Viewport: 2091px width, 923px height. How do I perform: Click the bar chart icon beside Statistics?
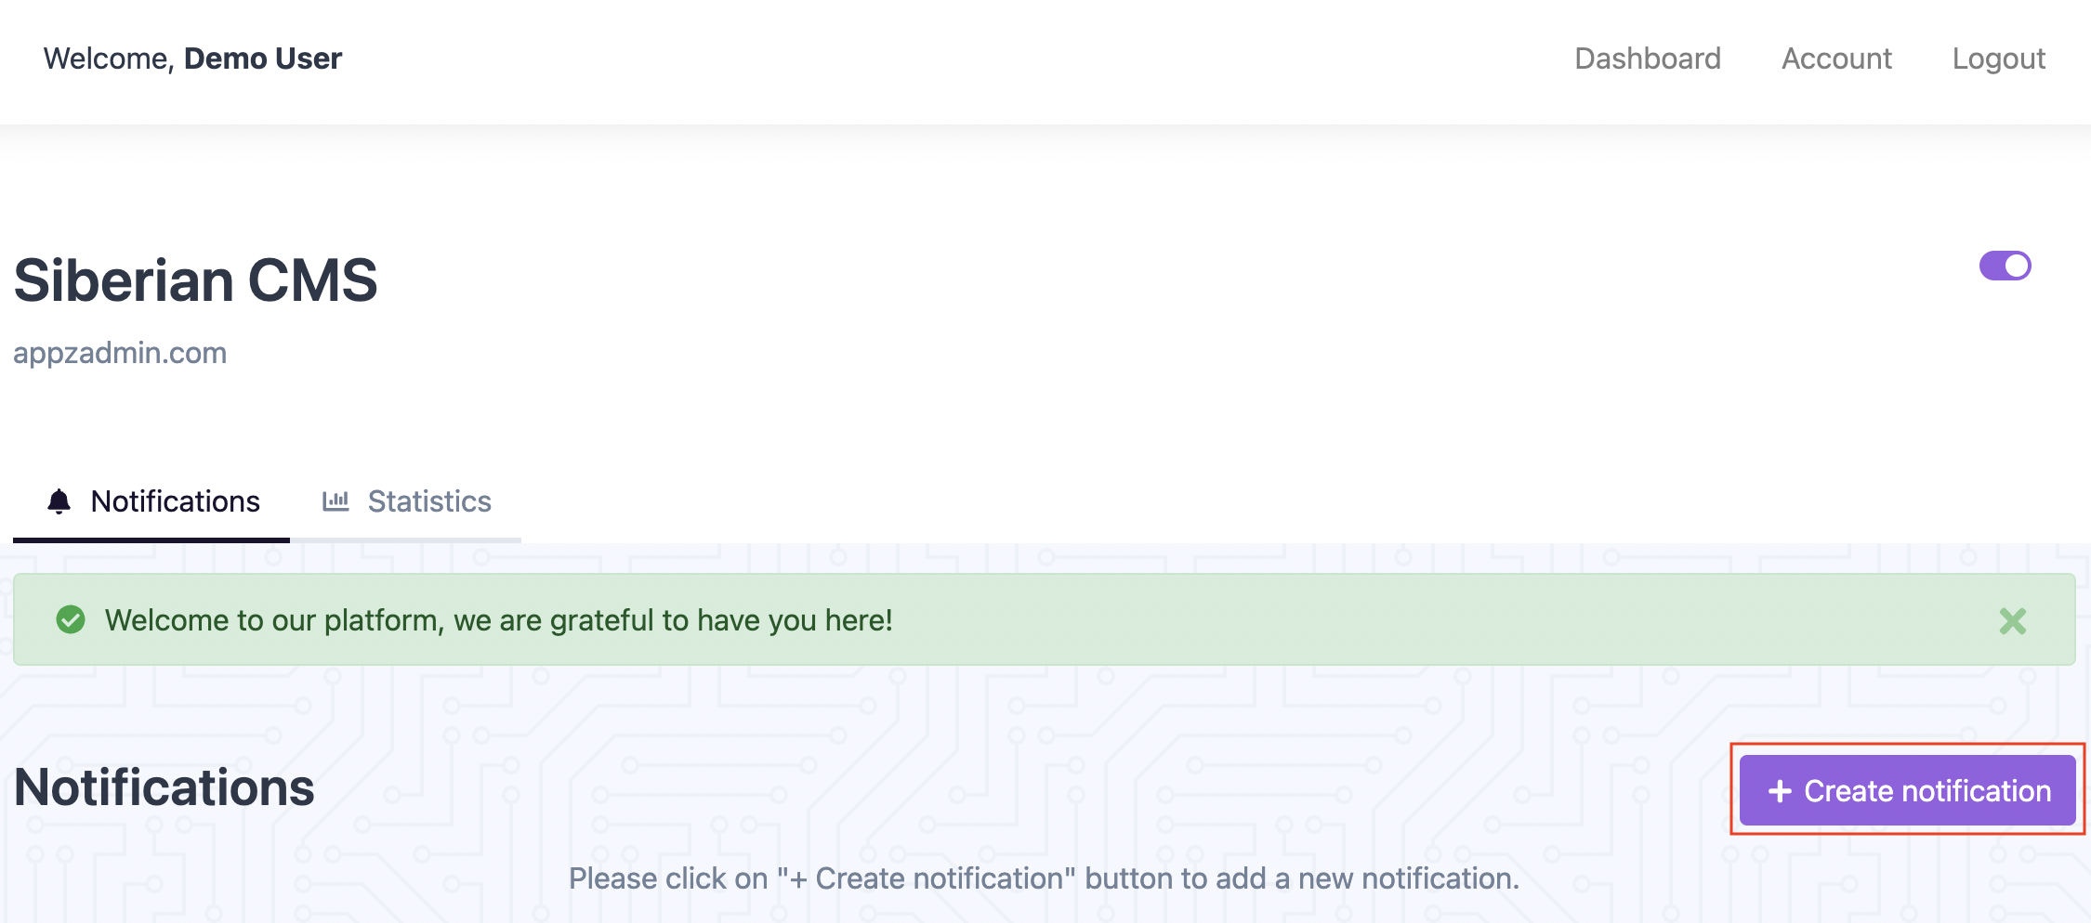335,501
